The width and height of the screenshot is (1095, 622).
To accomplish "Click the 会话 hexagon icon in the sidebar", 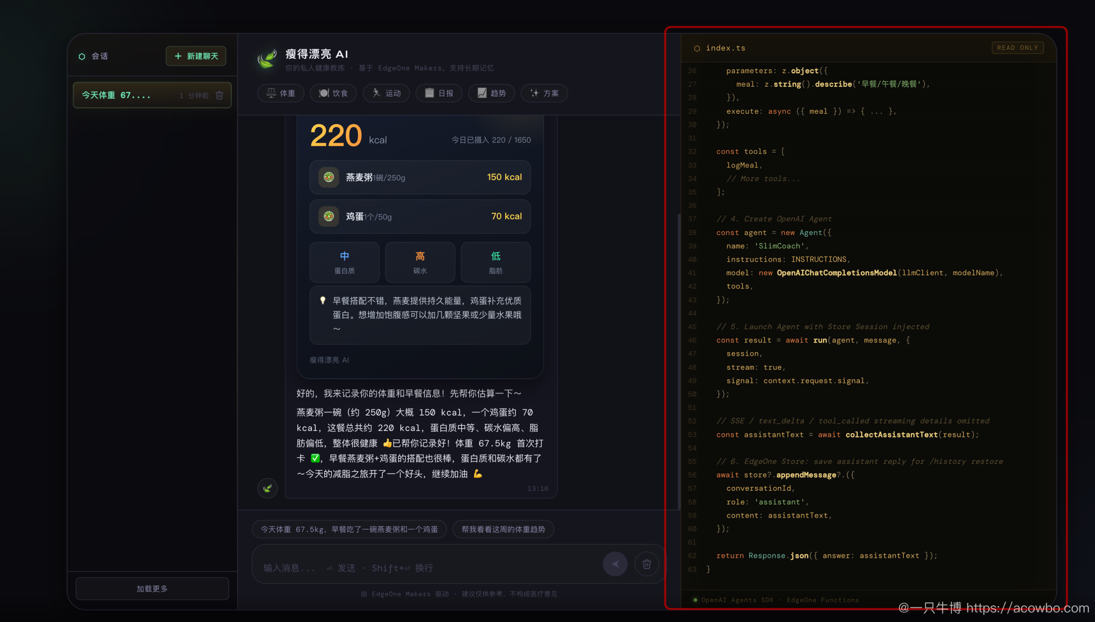I will [x=82, y=56].
